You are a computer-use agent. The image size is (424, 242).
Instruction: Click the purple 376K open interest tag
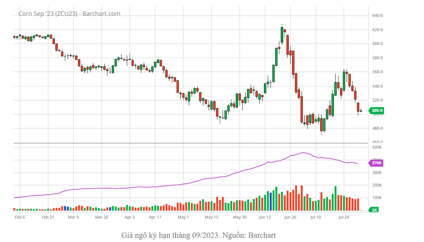[x=376, y=163]
